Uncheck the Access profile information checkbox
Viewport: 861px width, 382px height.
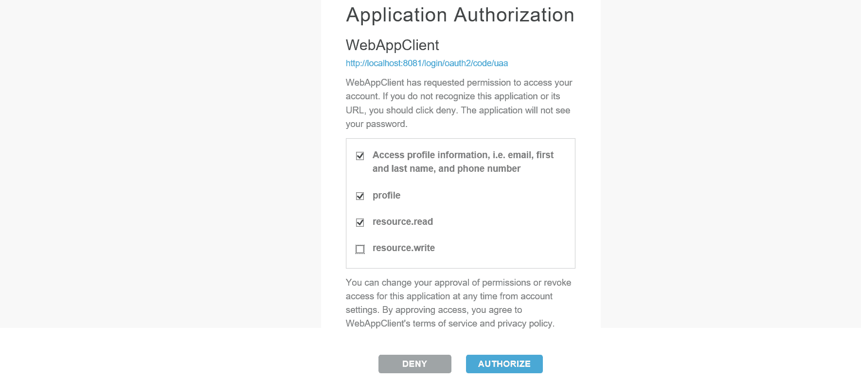tap(360, 156)
